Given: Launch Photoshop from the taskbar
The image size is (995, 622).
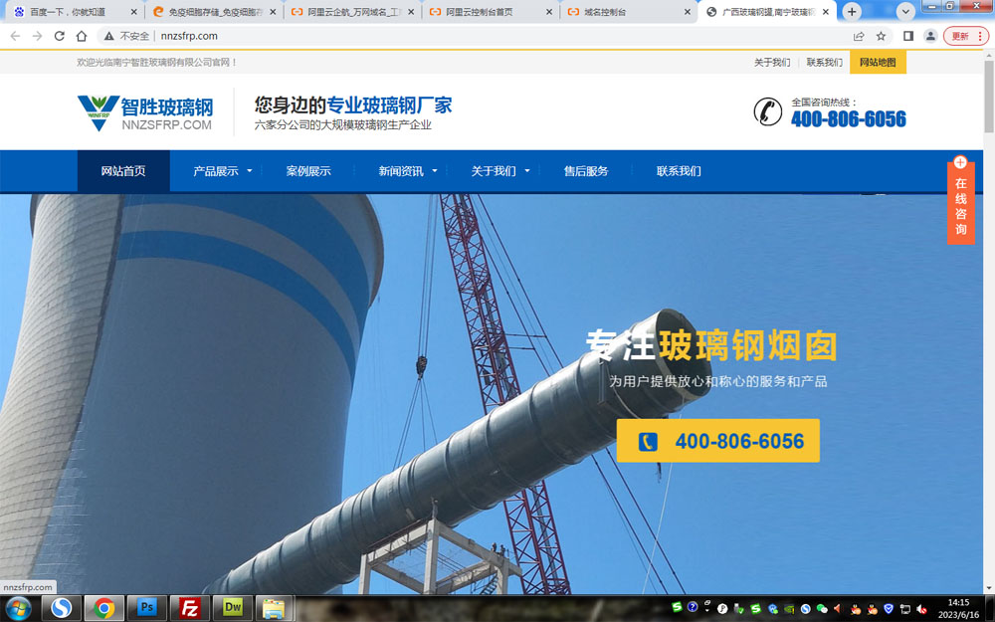Looking at the screenshot, I should 147,607.
